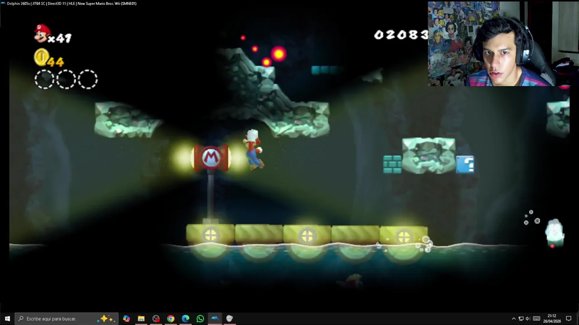Click Mario jumping in the cave
Screen dimensions: 579x325
(253, 149)
